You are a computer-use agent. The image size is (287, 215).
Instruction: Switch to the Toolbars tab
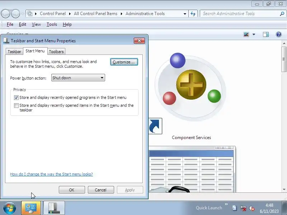(x=56, y=52)
